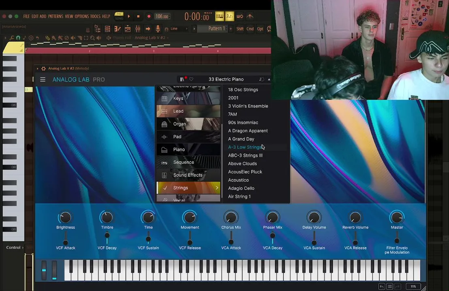Open the FILE menu
Viewport: 449px width, 291px height.
26,17
